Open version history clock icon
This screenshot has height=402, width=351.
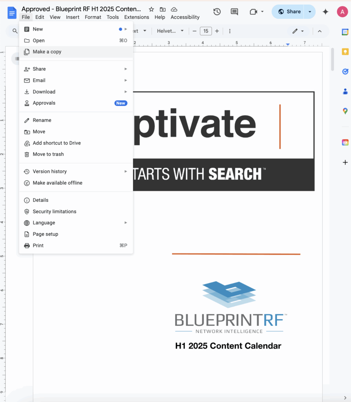tap(217, 12)
